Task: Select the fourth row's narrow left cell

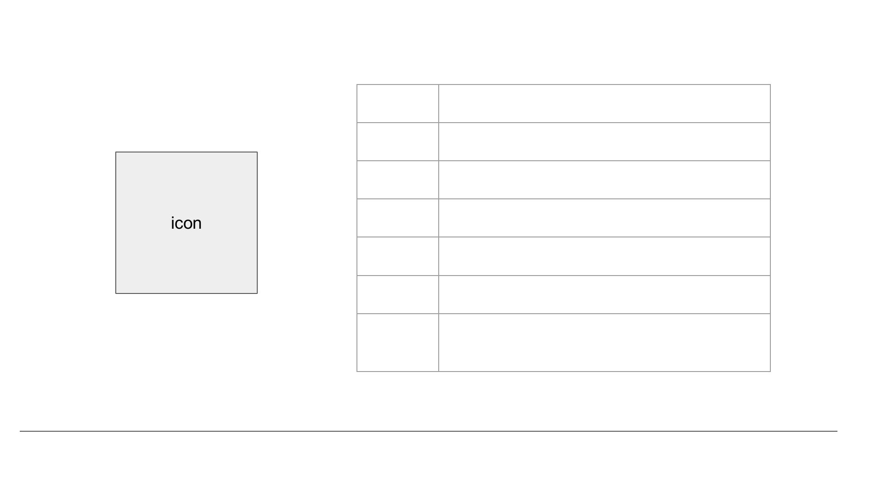Action: coord(398,218)
